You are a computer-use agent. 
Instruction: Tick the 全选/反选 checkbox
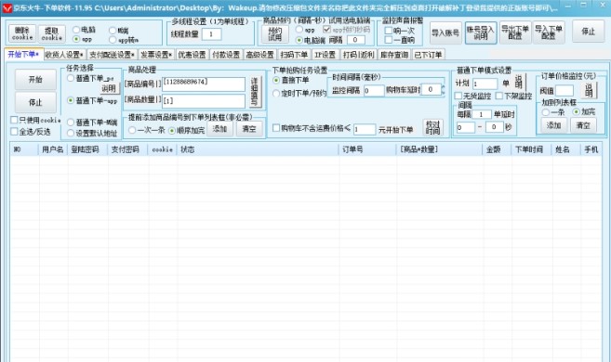(14, 132)
